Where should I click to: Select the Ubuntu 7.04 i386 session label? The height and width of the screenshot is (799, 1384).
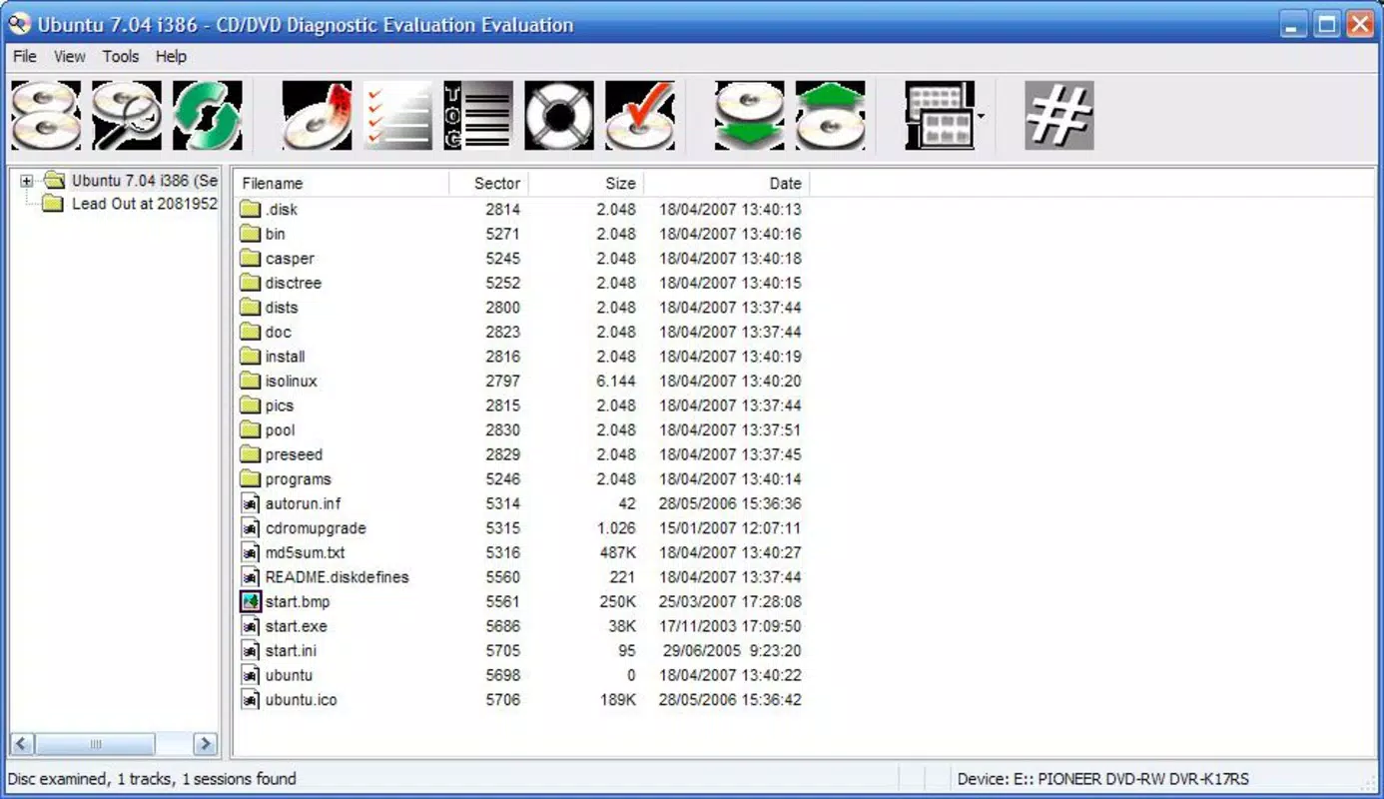pos(145,181)
